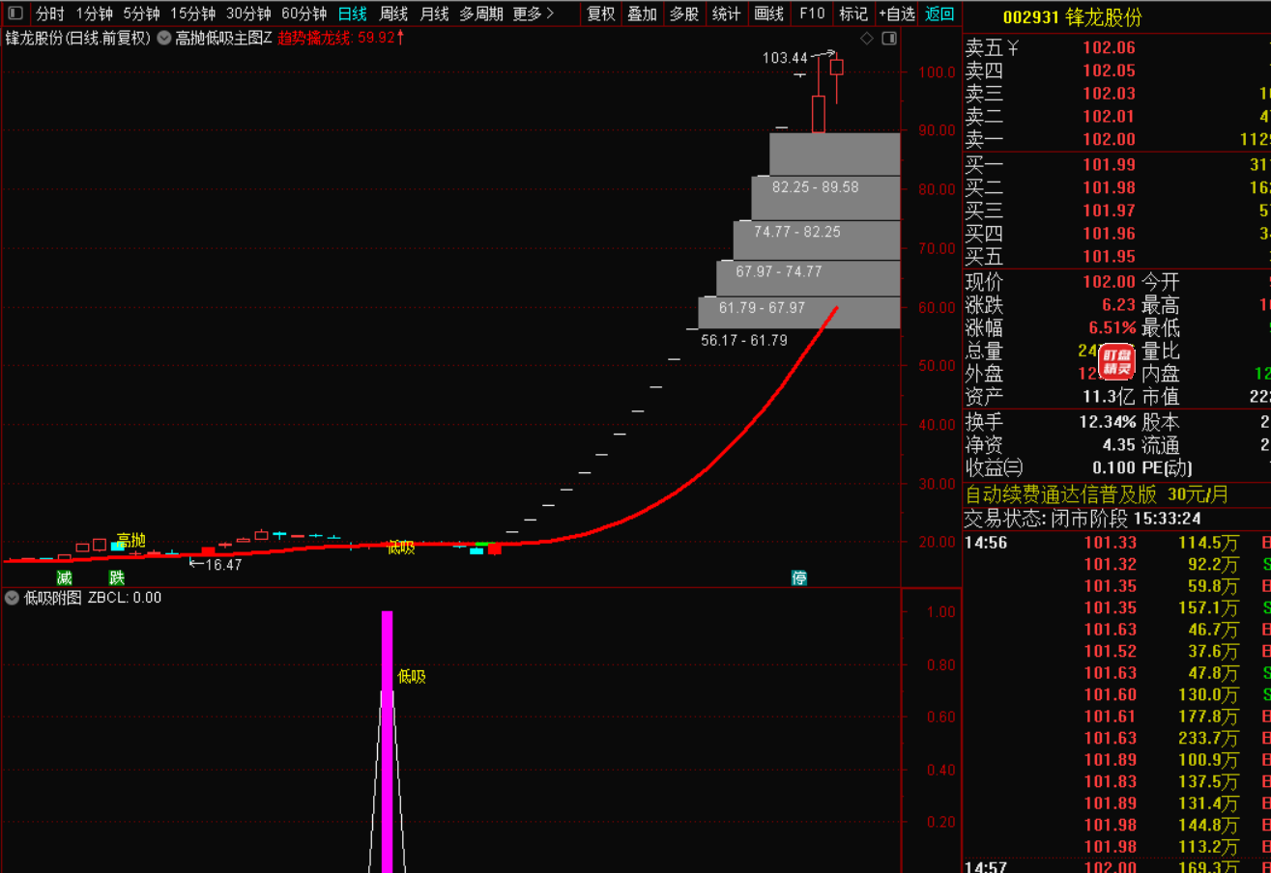Switch to the 日线 daily chart tab
Image resolution: width=1271 pixels, height=873 pixels.
point(352,14)
